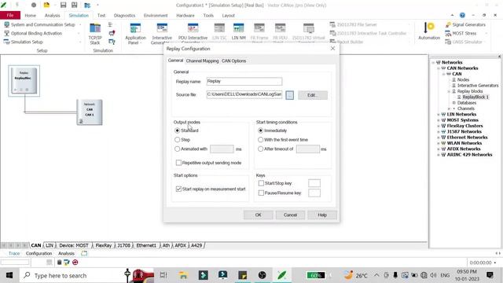This screenshot has width=503, height=283.
Task: Open the action center notifications icon
Action: (x=490, y=275)
